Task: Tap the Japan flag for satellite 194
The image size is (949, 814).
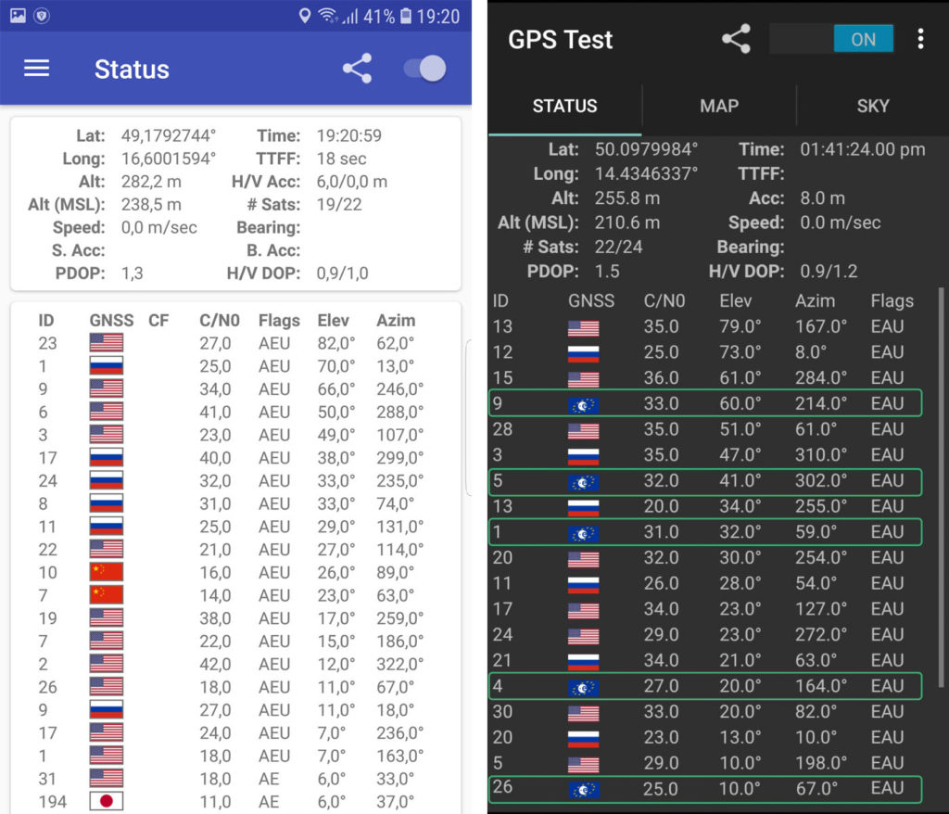Action: [106, 801]
